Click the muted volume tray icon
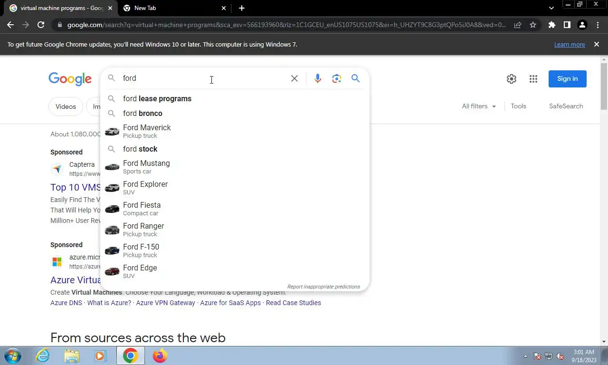The width and height of the screenshot is (608, 365). click(560, 356)
